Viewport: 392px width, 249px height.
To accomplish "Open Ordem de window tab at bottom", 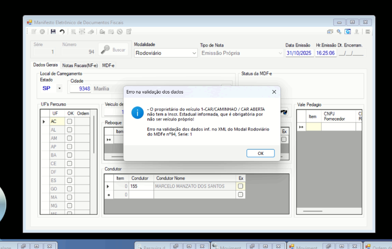I will [377, 246].
